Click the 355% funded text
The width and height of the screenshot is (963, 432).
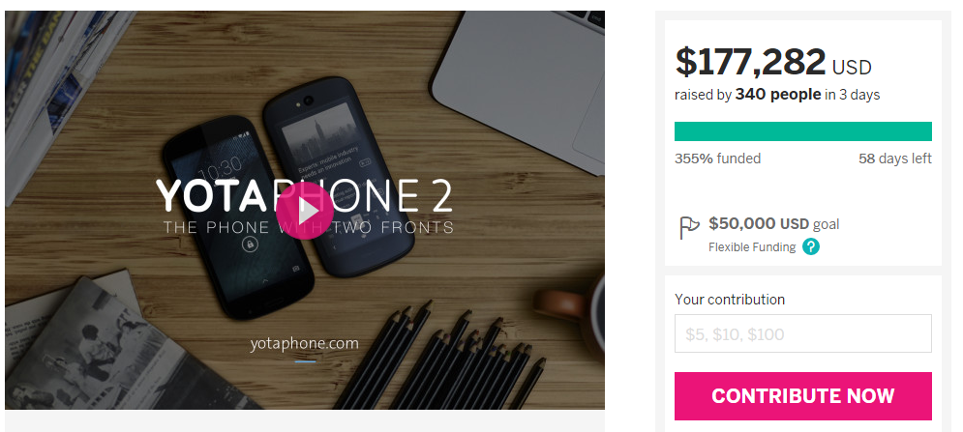coord(717,158)
